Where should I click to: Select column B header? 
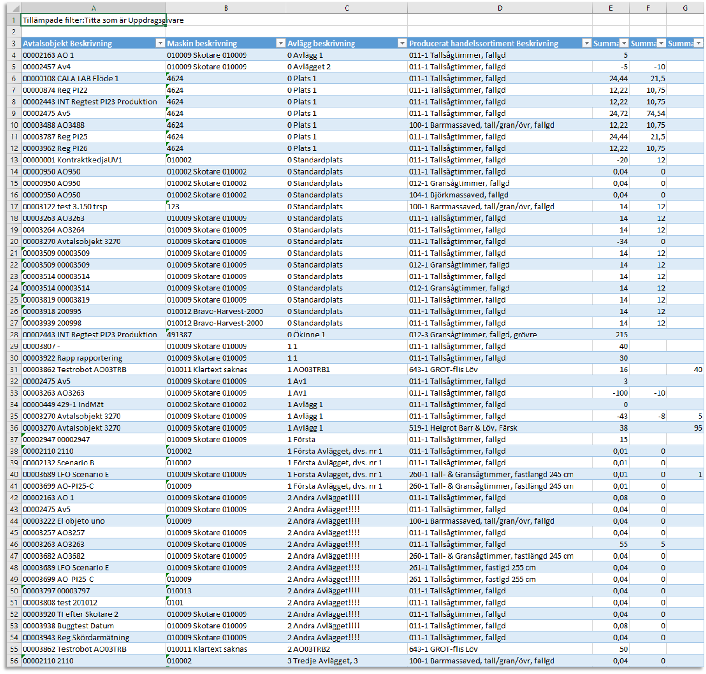226,8
